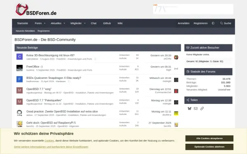The height and width of the screenshot is (154, 247).
Task: Open thread OpenBSD 7.7 "xorg"
Action: click(39, 89)
